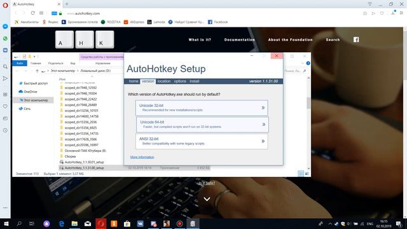Select the location tab in AutoHotkey Setup
The height and width of the screenshot is (229, 407).
point(164,81)
